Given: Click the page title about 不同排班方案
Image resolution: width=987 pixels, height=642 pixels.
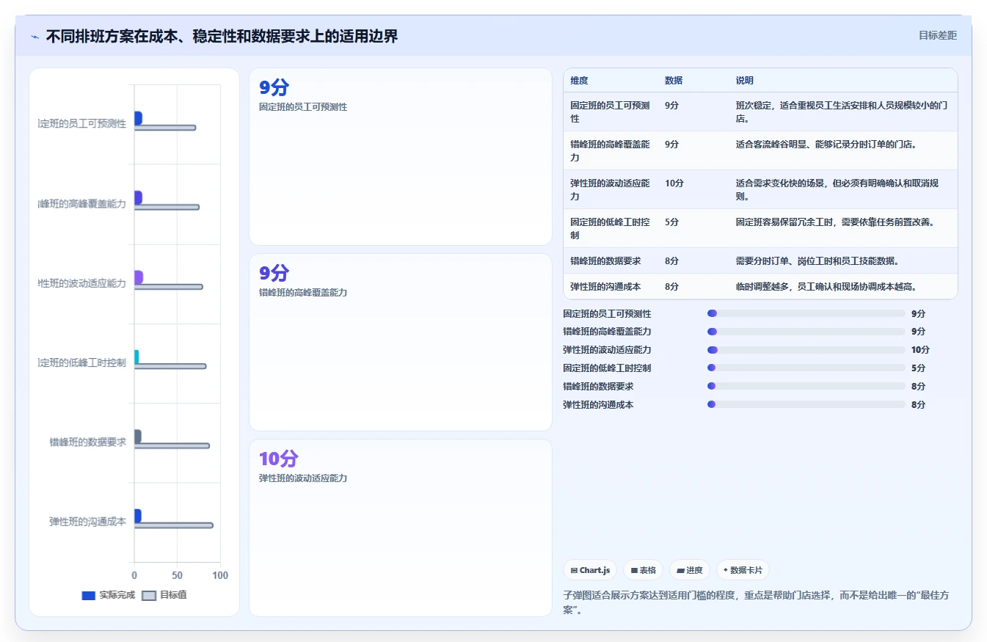Looking at the screenshot, I should 222,36.
